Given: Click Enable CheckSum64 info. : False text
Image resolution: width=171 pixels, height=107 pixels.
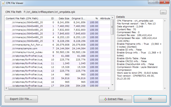Looking at the screenshot, I should point(135,64).
